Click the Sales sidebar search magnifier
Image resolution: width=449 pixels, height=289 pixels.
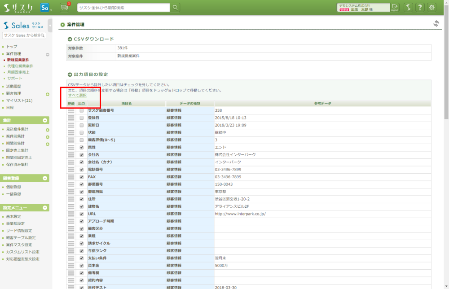(x=43, y=35)
